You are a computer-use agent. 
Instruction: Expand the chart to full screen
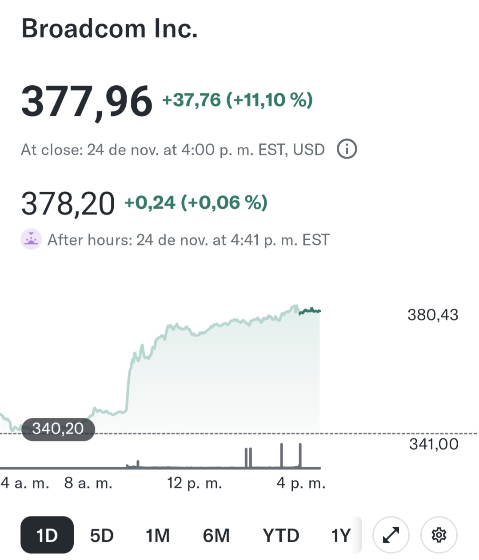tap(391, 535)
